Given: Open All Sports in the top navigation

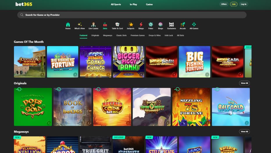Looking at the screenshot, I should coord(116,4).
